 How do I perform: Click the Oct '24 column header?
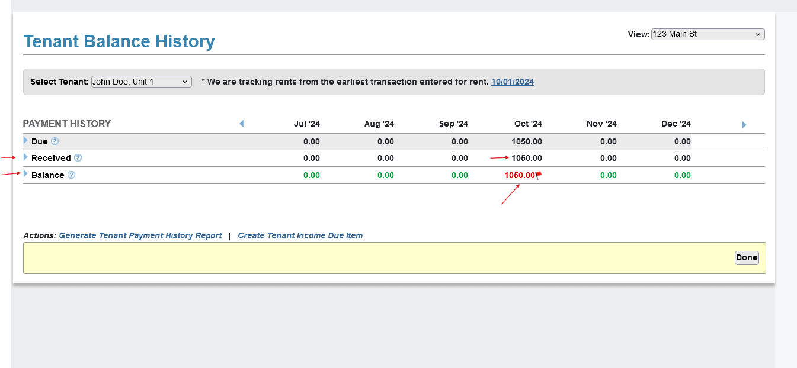click(528, 124)
